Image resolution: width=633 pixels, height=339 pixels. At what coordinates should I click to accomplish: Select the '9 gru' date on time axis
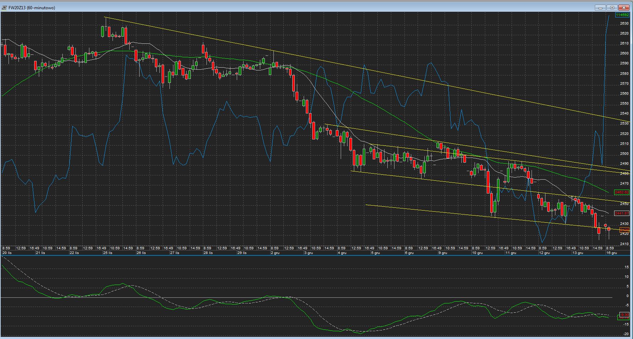coord(443,253)
